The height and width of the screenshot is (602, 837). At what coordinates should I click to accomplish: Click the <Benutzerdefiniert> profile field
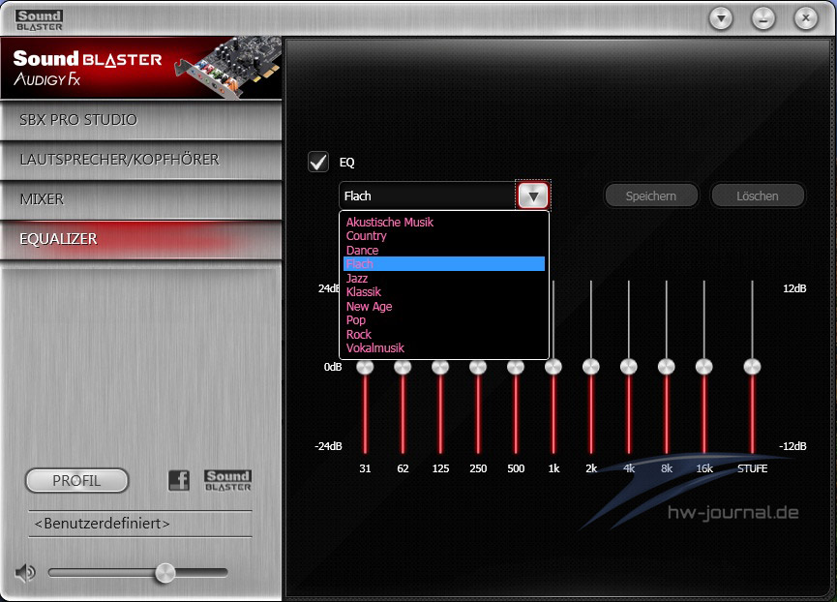140,524
